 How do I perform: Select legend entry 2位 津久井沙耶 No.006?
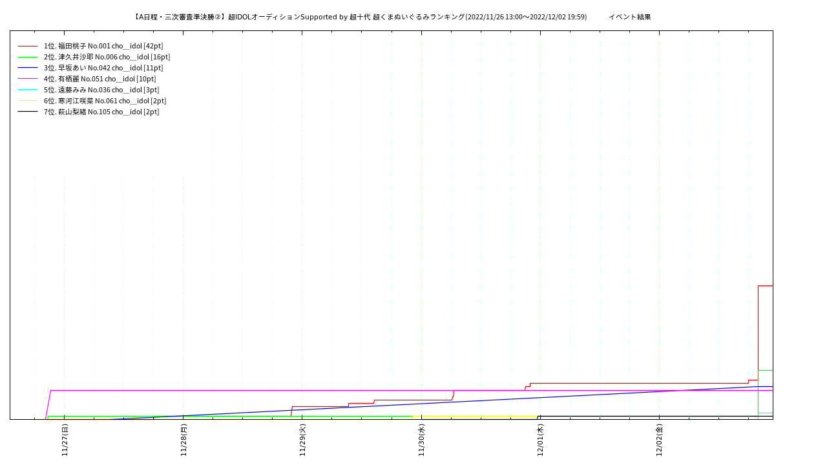coord(107,57)
